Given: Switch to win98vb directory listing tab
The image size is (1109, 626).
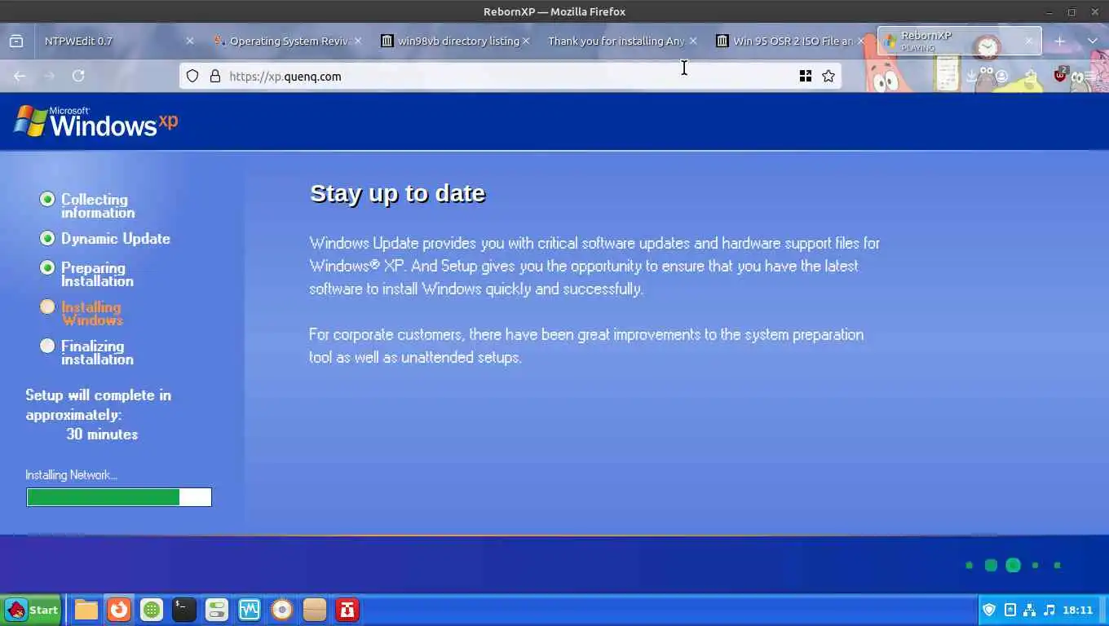Looking at the screenshot, I should (455, 41).
